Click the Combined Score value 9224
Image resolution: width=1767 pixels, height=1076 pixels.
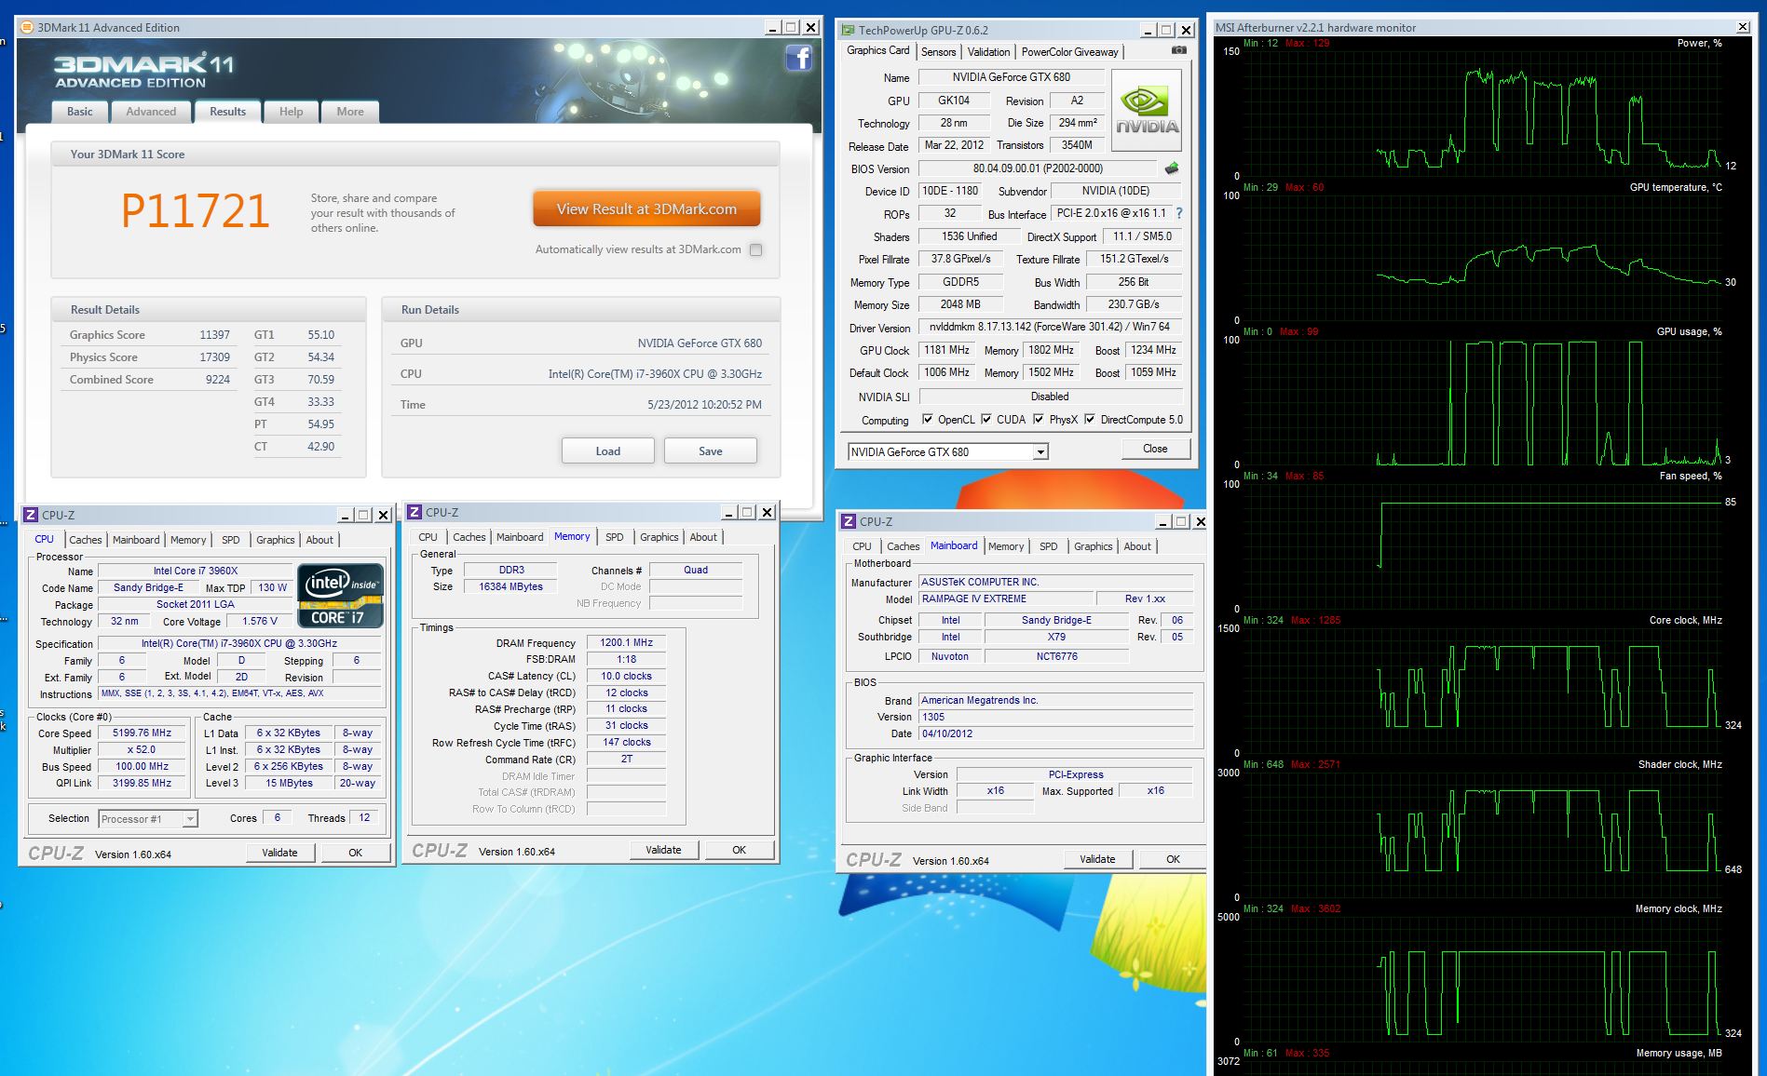tap(217, 380)
